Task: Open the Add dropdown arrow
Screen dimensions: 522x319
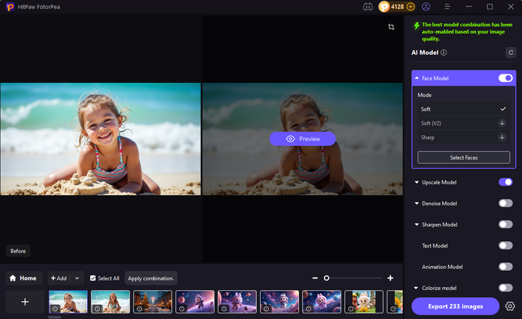Action: point(77,278)
